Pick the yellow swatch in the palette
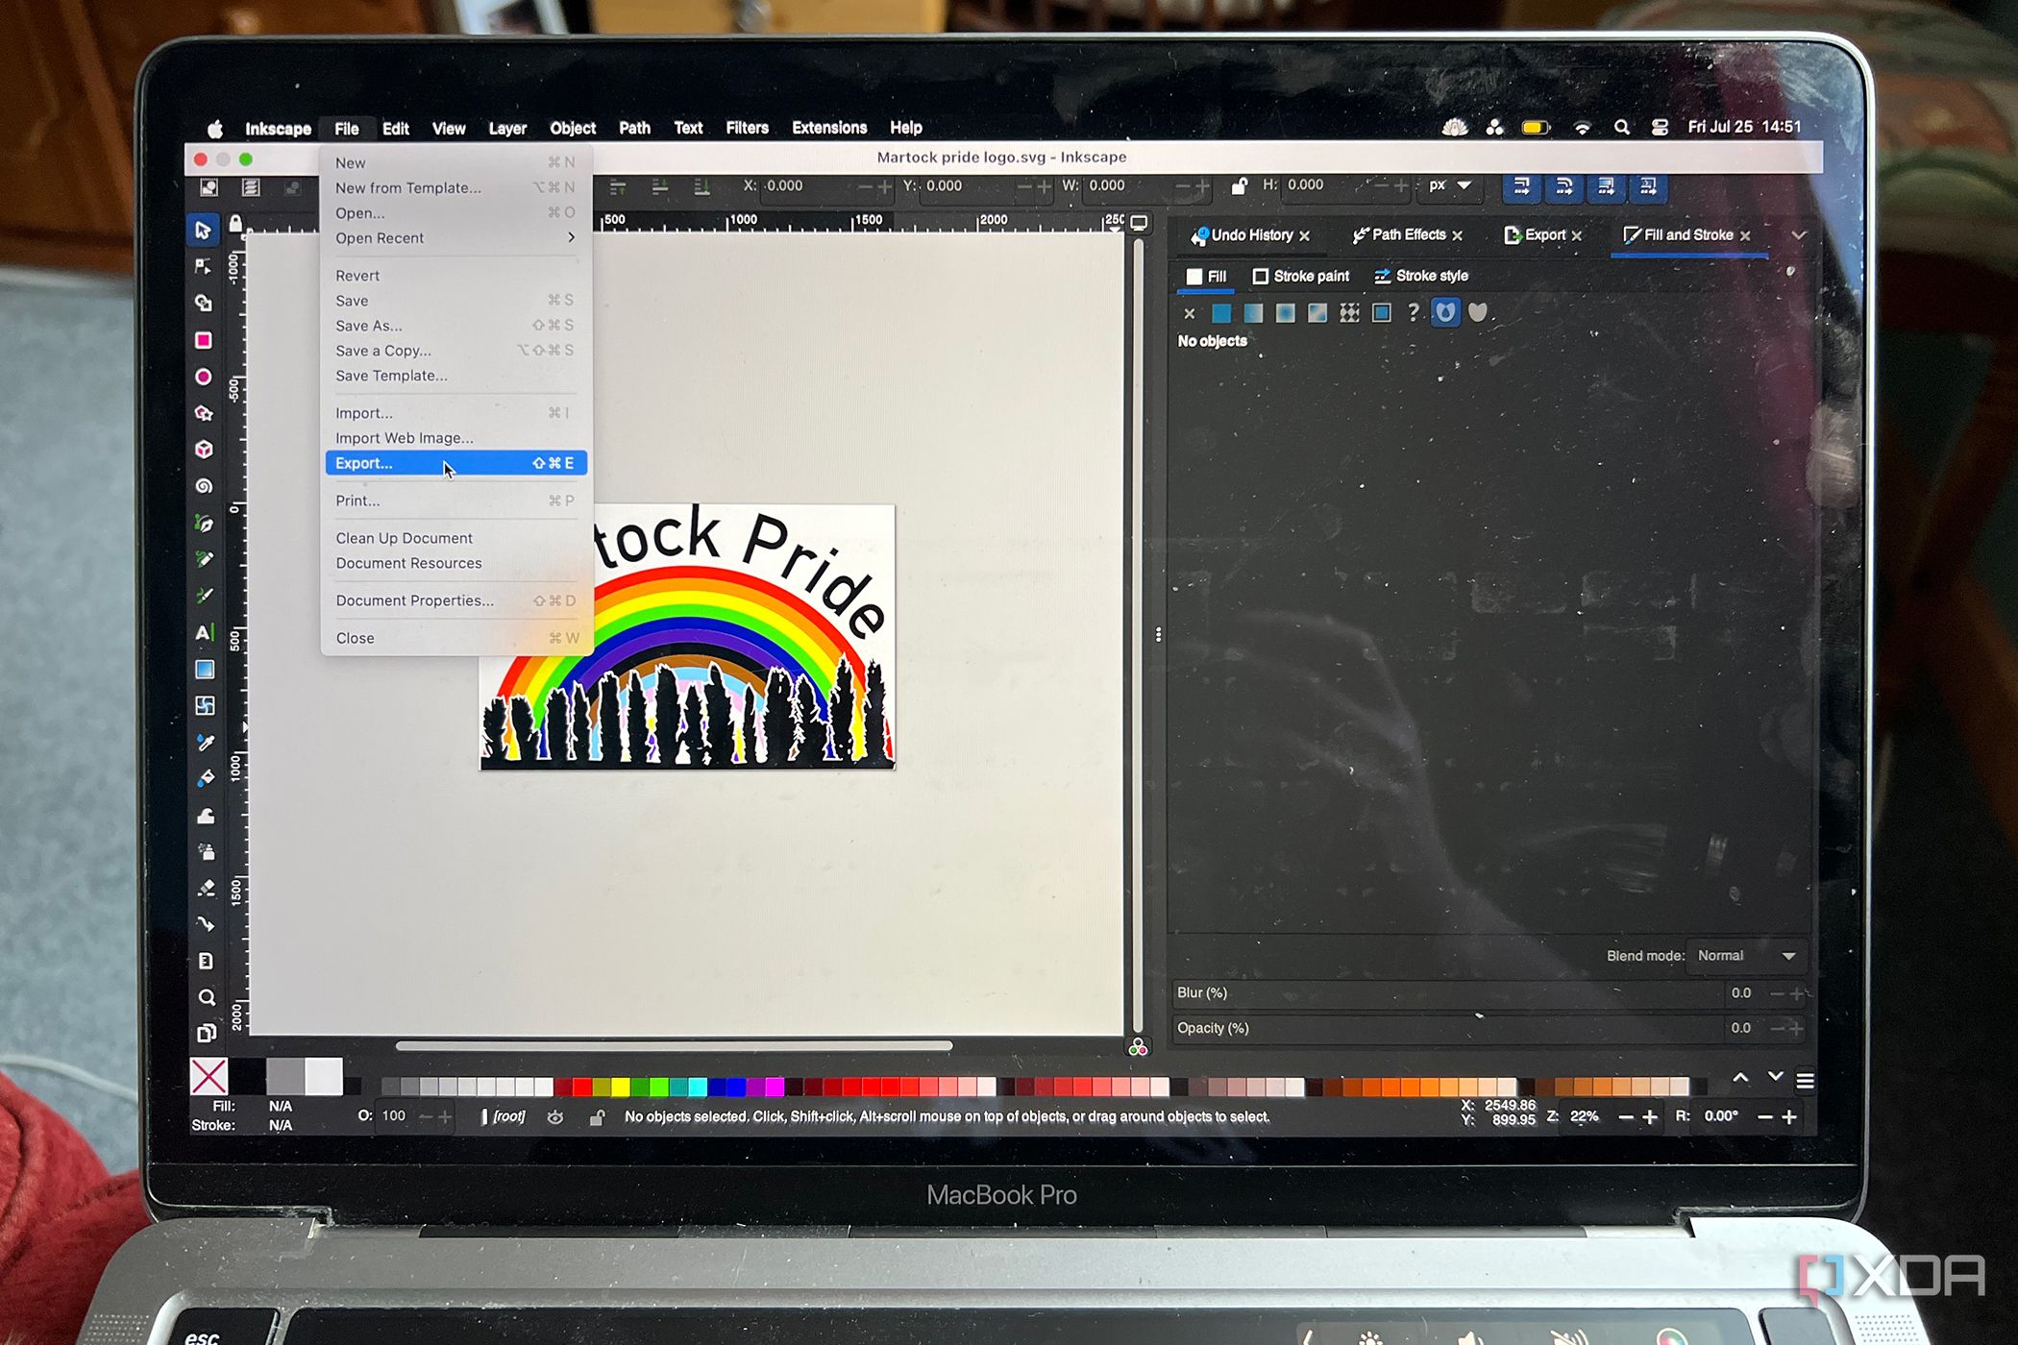Screen dimensions: 2018x1345 pyautogui.click(x=621, y=1087)
